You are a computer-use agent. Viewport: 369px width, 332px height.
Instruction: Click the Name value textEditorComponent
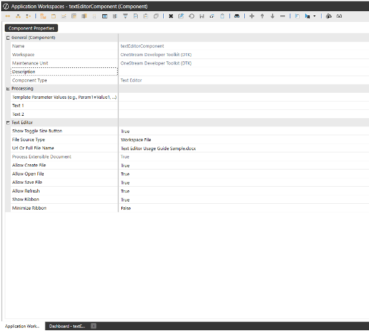pyautogui.click(x=142, y=46)
